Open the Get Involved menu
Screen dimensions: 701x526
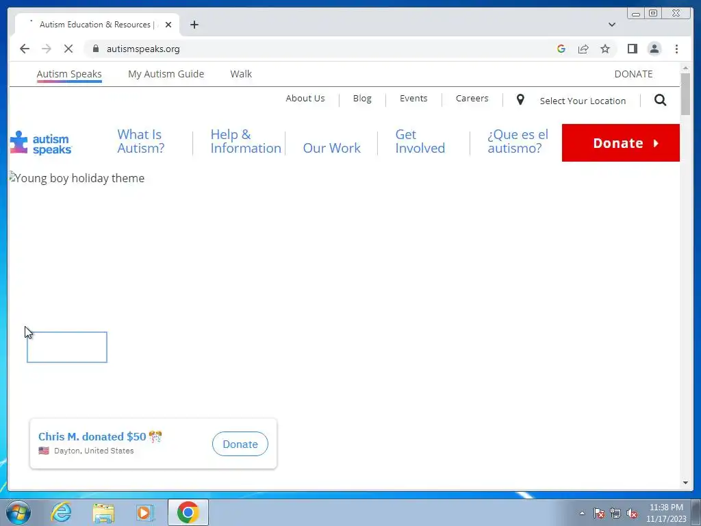(x=420, y=141)
